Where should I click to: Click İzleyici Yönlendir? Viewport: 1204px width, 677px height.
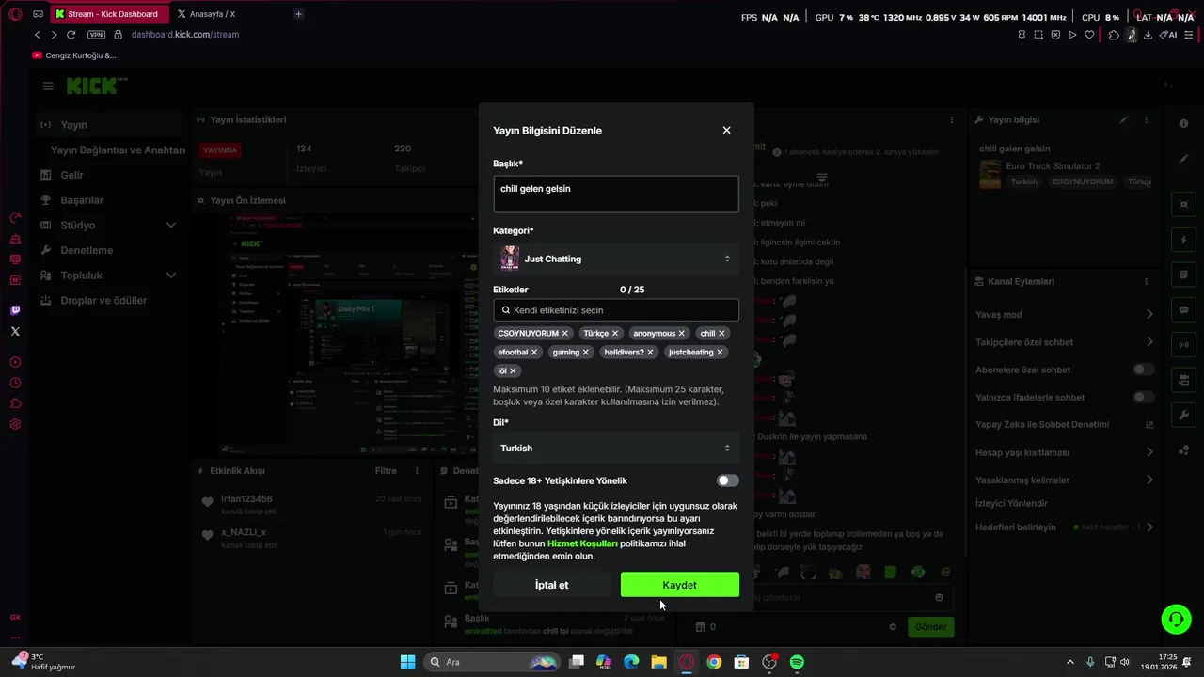pos(1011,504)
